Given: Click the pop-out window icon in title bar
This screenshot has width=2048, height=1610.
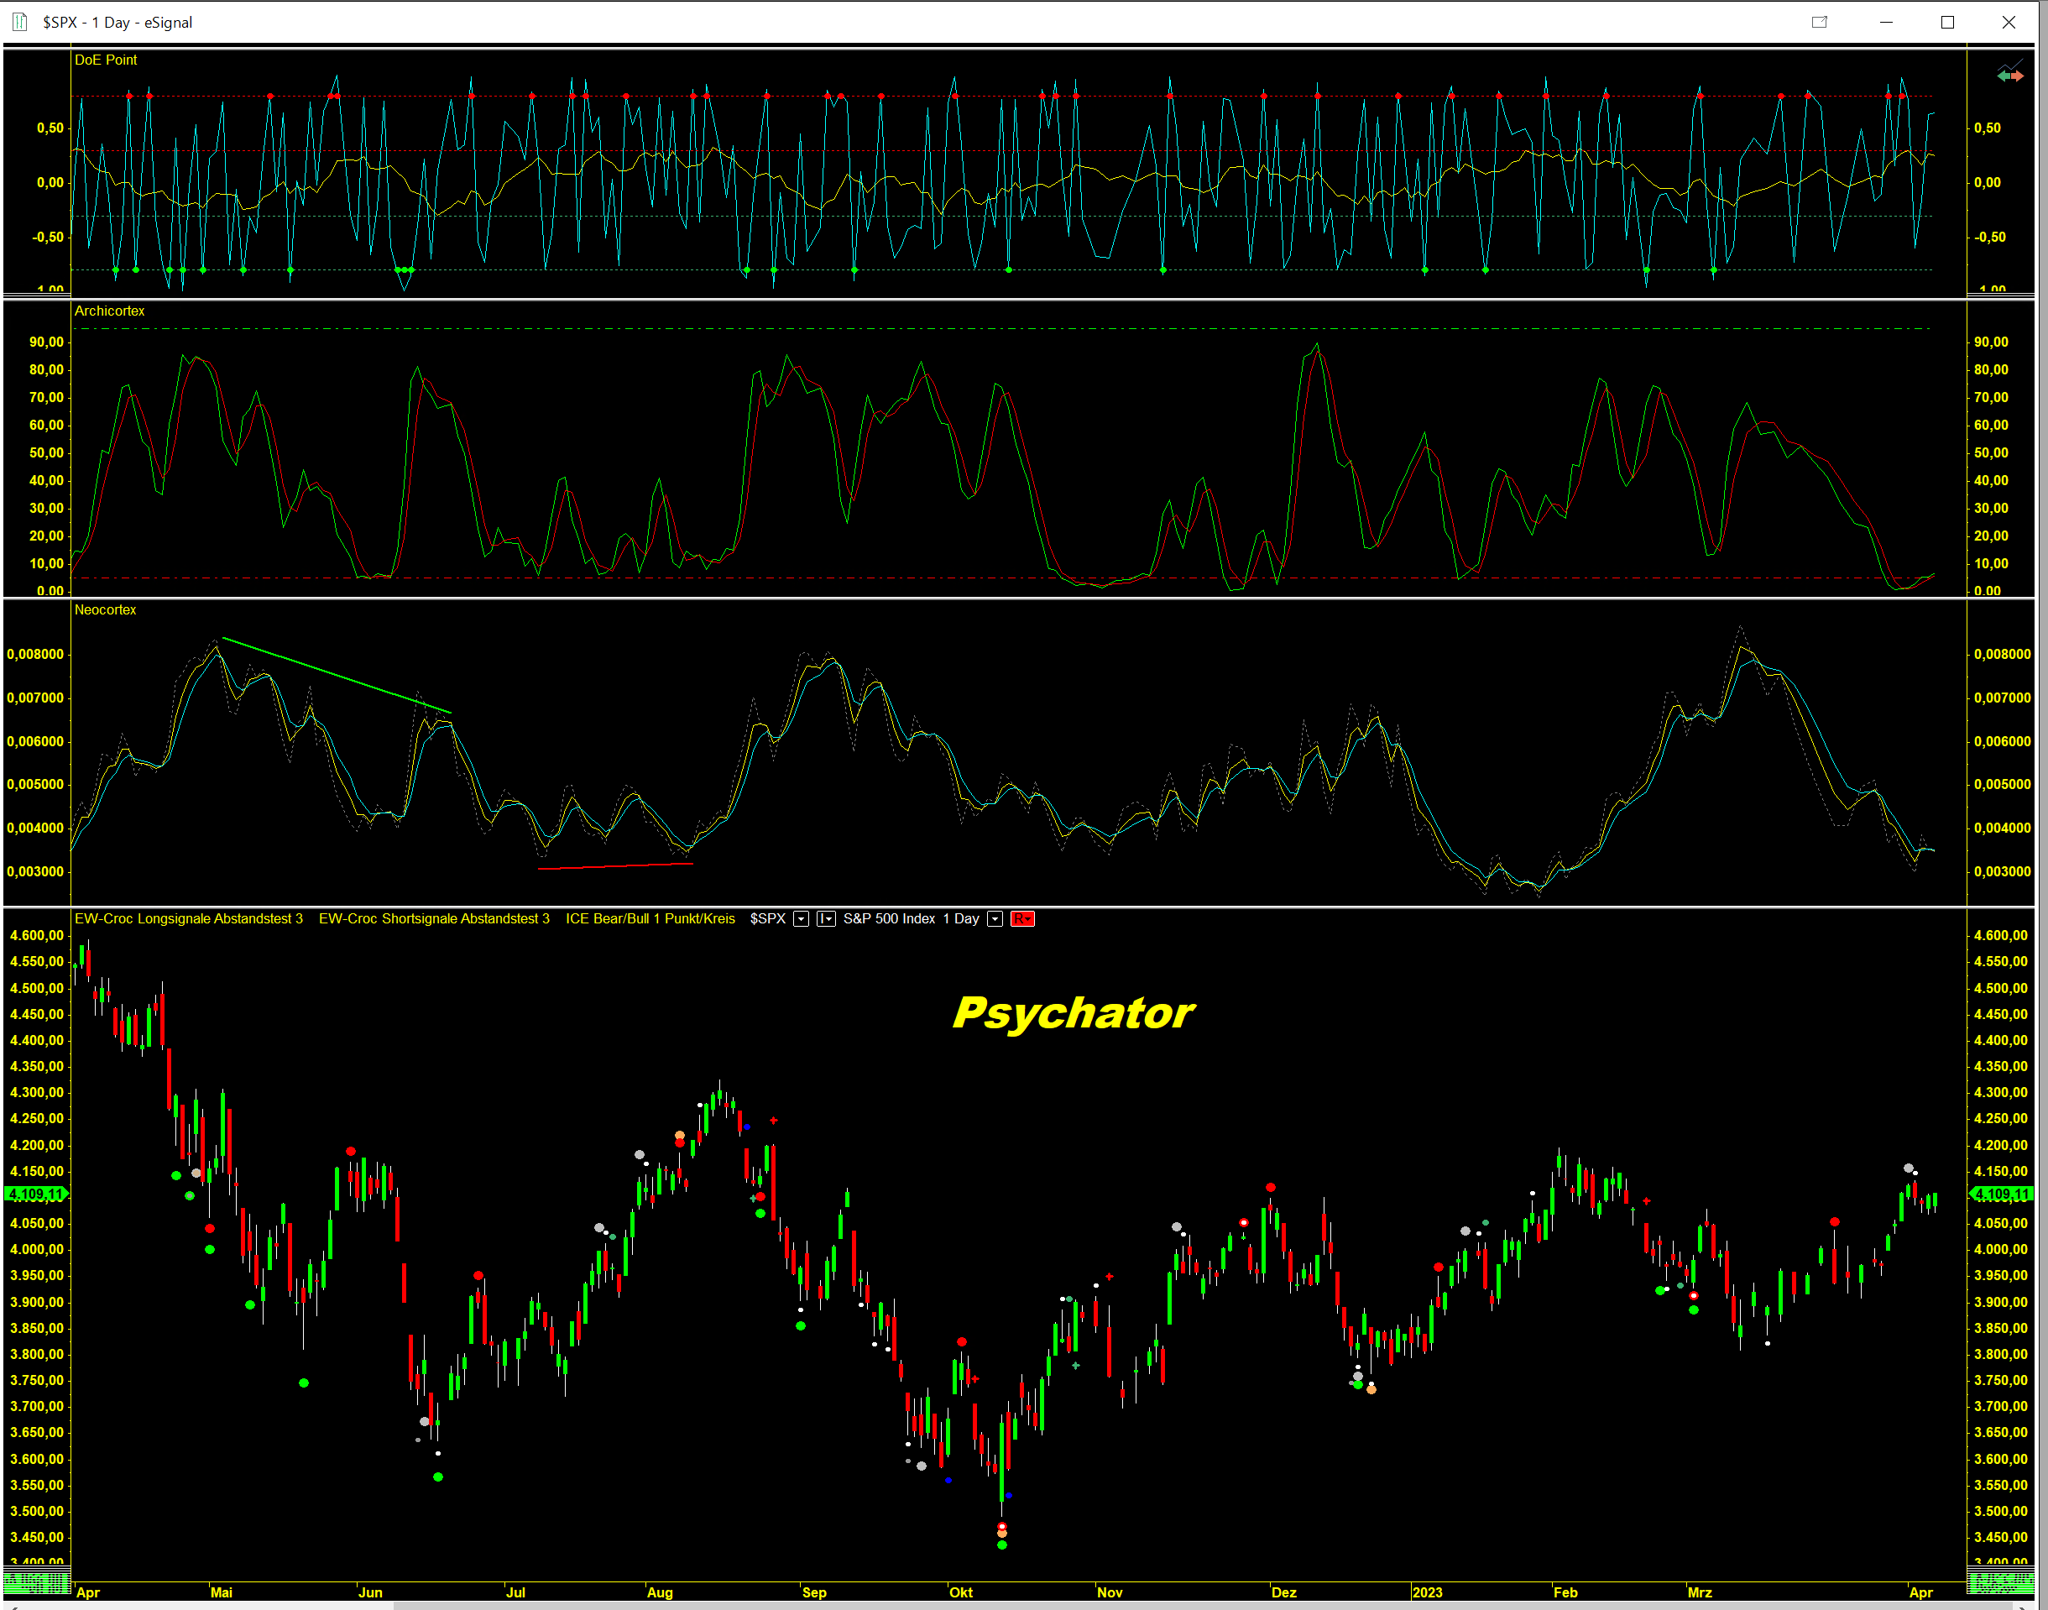Looking at the screenshot, I should click(x=1819, y=22).
